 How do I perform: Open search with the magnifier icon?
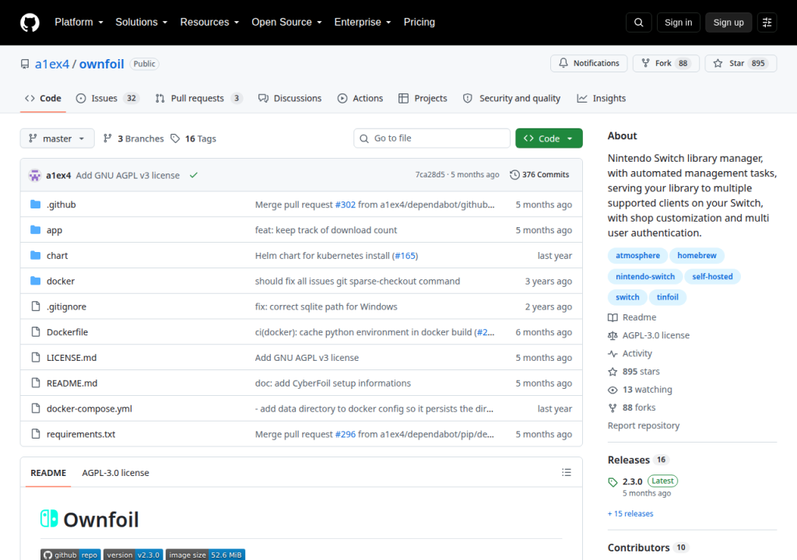[x=638, y=23]
